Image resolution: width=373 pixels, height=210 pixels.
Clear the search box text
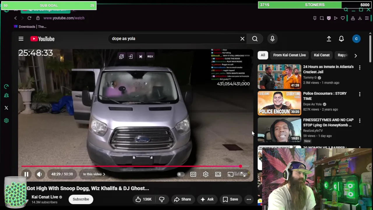[242, 38]
